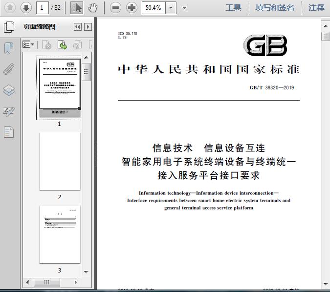Click the document vertical scrollbar handle
The image size is (330, 292).
pos(326,36)
